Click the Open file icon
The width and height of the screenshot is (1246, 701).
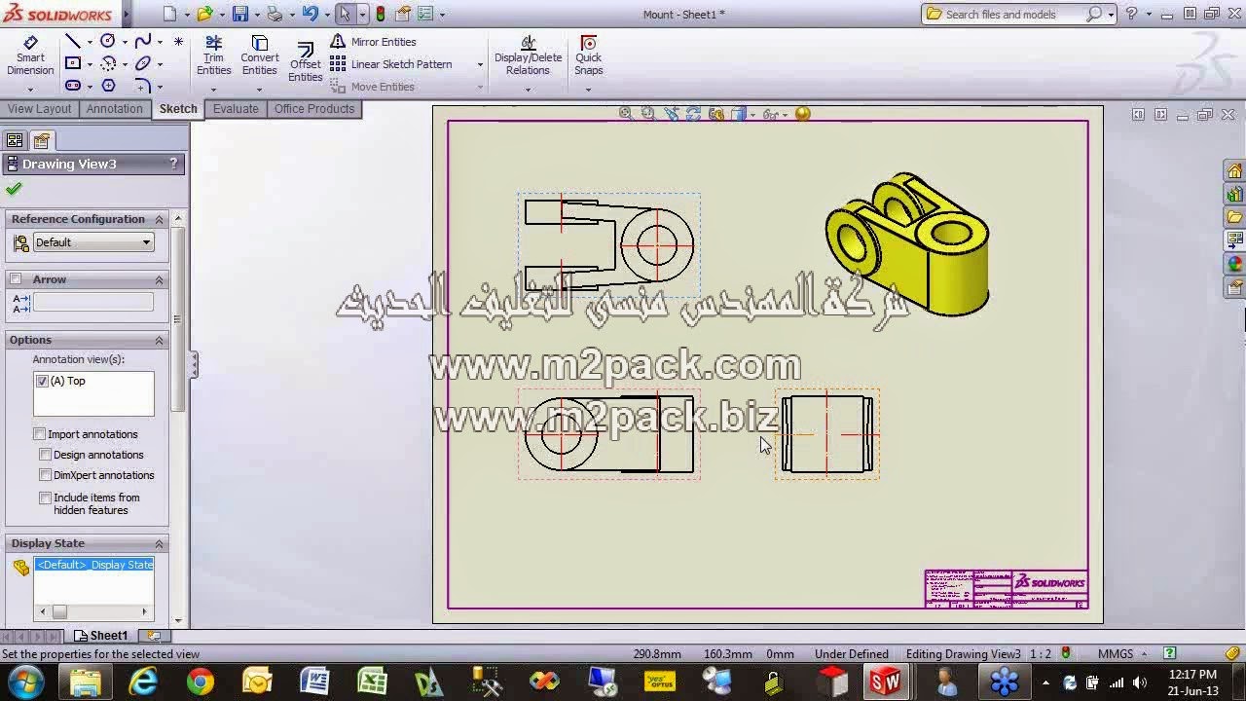[204, 14]
